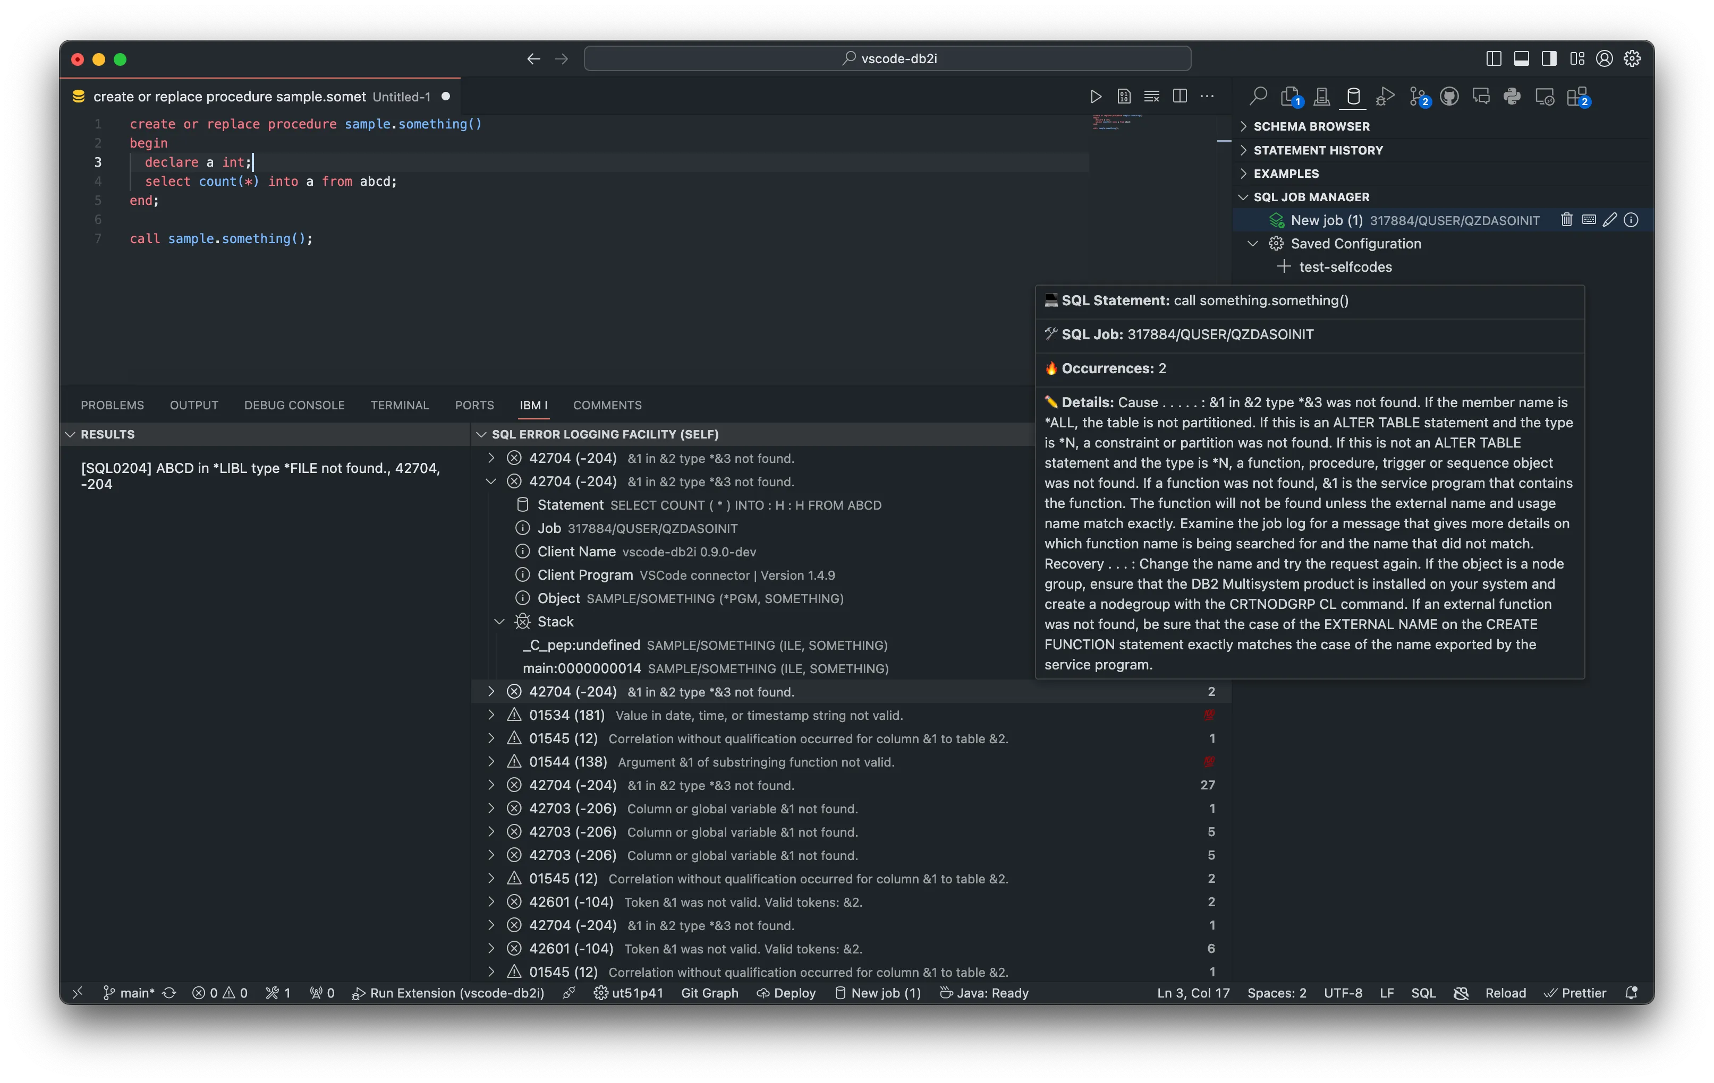
Task: Open the TERMINAL tab
Action: tap(400, 405)
